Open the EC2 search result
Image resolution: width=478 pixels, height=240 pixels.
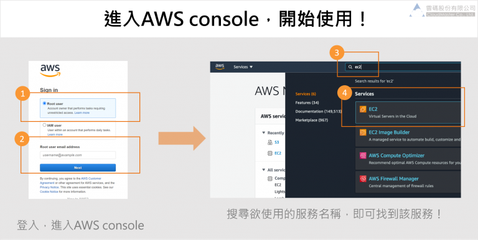pos(408,113)
